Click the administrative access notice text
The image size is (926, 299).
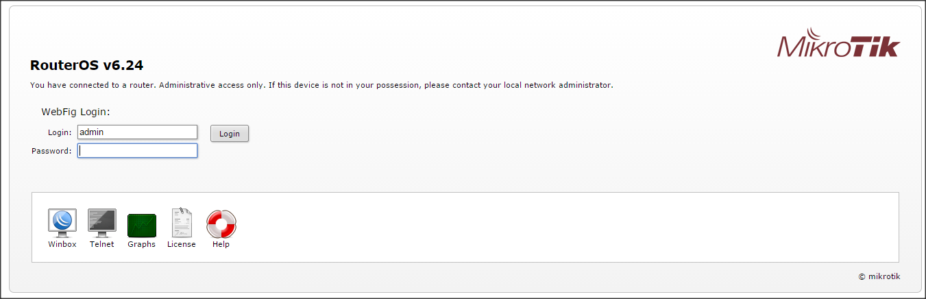click(321, 86)
